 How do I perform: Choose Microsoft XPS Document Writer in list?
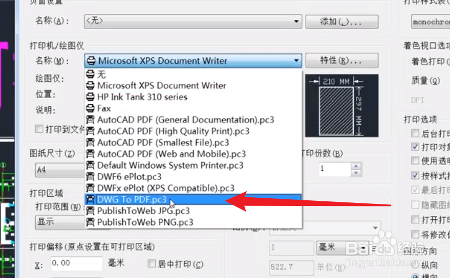coord(193,85)
